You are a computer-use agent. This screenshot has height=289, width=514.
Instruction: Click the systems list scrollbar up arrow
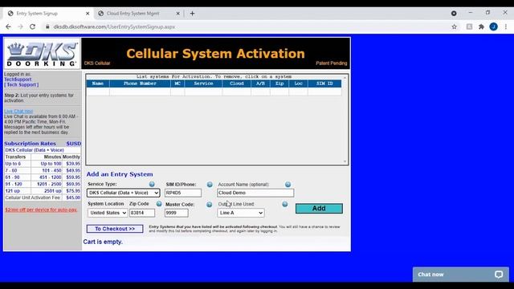coord(345,78)
